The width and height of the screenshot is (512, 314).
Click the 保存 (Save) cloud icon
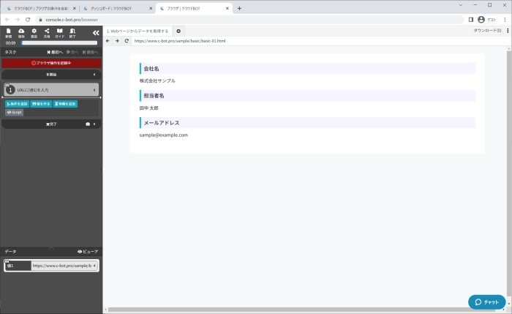(x=21, y=32)
